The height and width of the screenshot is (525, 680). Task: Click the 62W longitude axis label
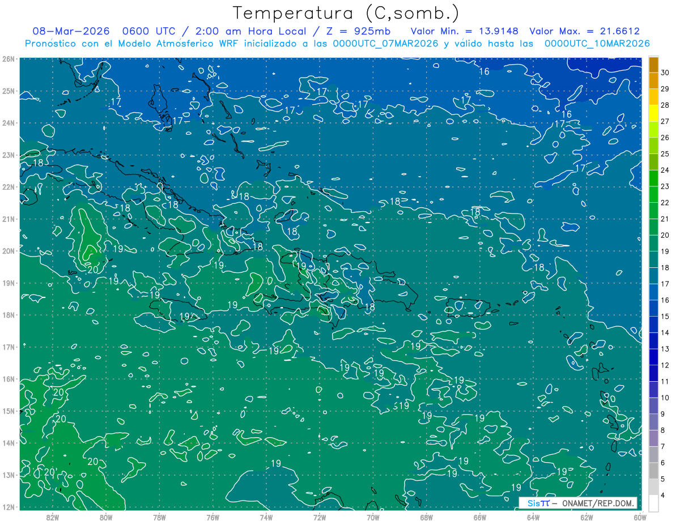point(586,517)
